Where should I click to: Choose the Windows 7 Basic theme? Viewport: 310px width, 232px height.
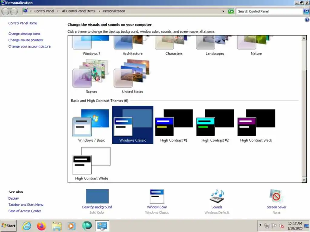pos(91,125)
